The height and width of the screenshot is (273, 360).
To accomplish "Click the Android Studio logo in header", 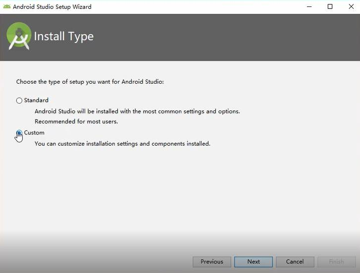I will click(x=19, y=36).
